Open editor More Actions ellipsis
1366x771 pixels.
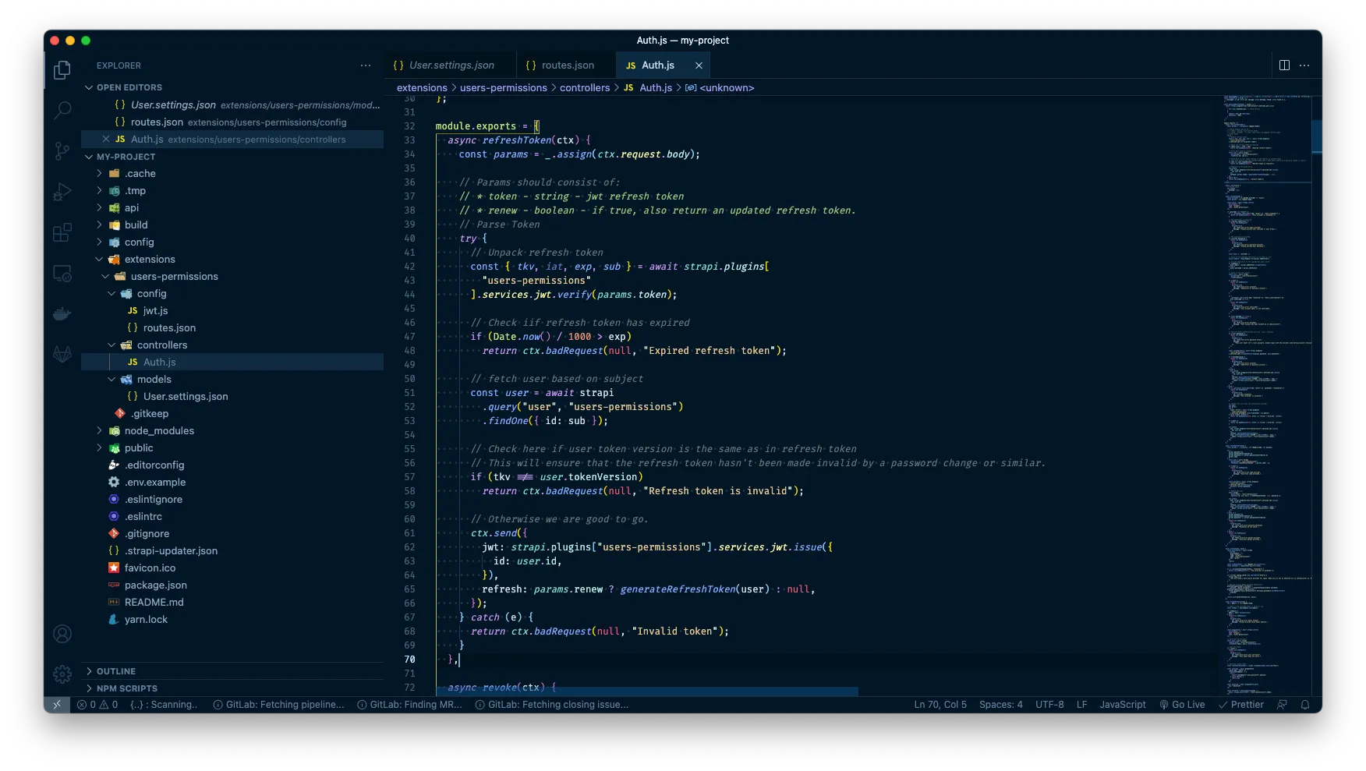(1304, 65)
